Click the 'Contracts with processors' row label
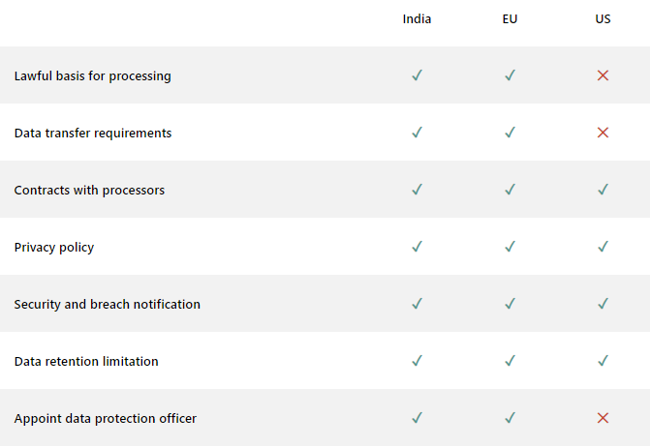 click(89, 190)
